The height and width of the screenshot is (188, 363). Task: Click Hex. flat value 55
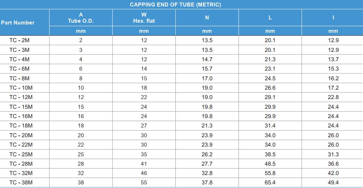tap(144, 183)
